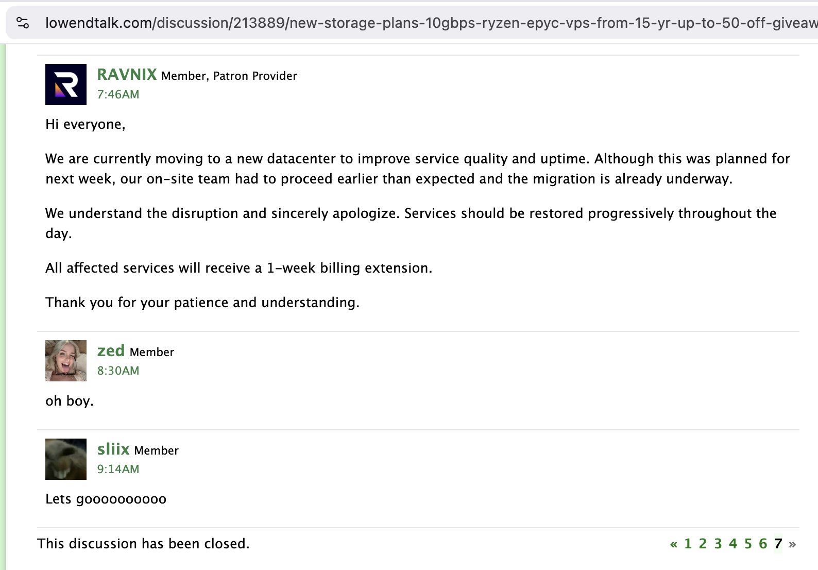Jump to discussion page 1
This screenshot has width=818, height=570.
[x=688, y=544]
